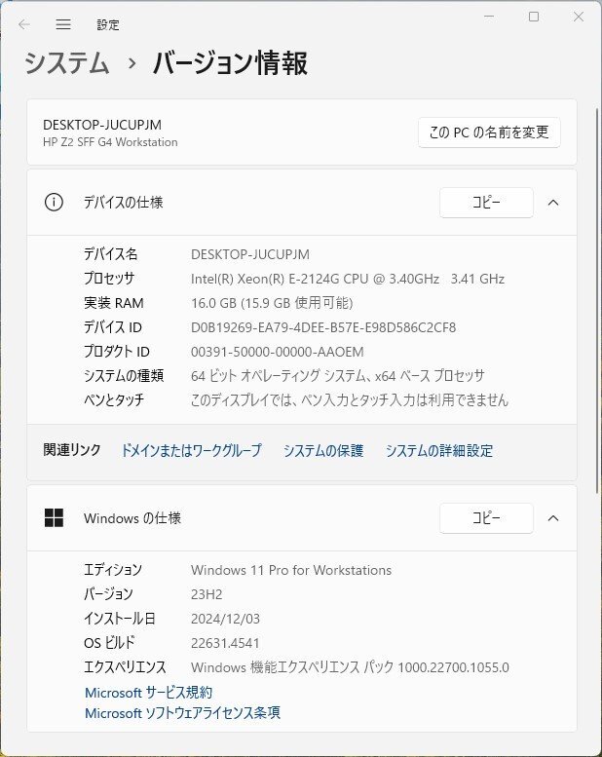Select the 64 ビット system type value
This screenshot has height=757, width=602.
pyautogui.click(x=337, y=376)
